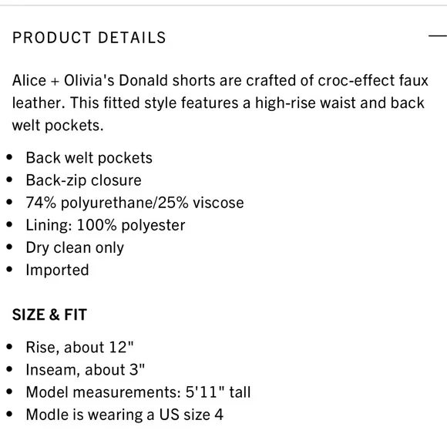
Task: Click the PRODUCT DETAILS heading
Action: coord(89,38)
